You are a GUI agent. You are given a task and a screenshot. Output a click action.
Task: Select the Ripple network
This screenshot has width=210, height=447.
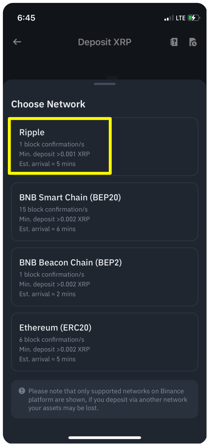[104, 146]
